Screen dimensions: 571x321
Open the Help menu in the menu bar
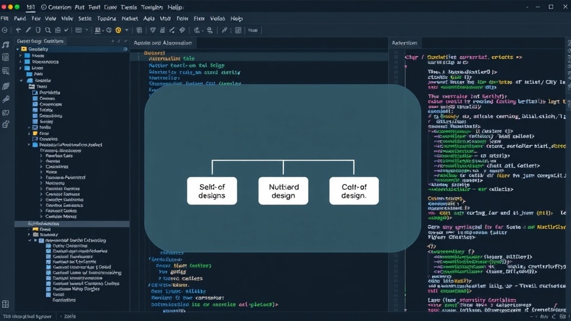point(236,18)
